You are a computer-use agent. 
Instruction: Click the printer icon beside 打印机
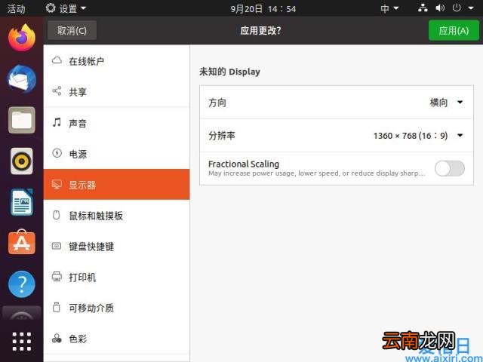[57, 277]
